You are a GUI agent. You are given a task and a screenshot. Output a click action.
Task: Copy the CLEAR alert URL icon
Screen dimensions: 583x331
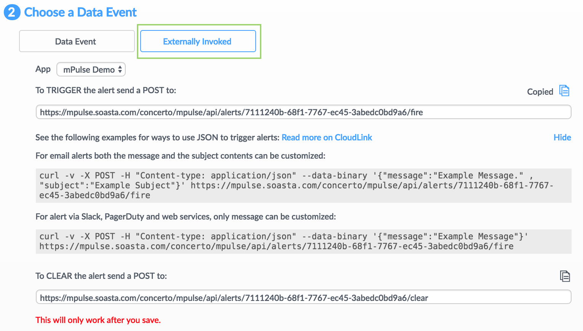tap(565, 276)
